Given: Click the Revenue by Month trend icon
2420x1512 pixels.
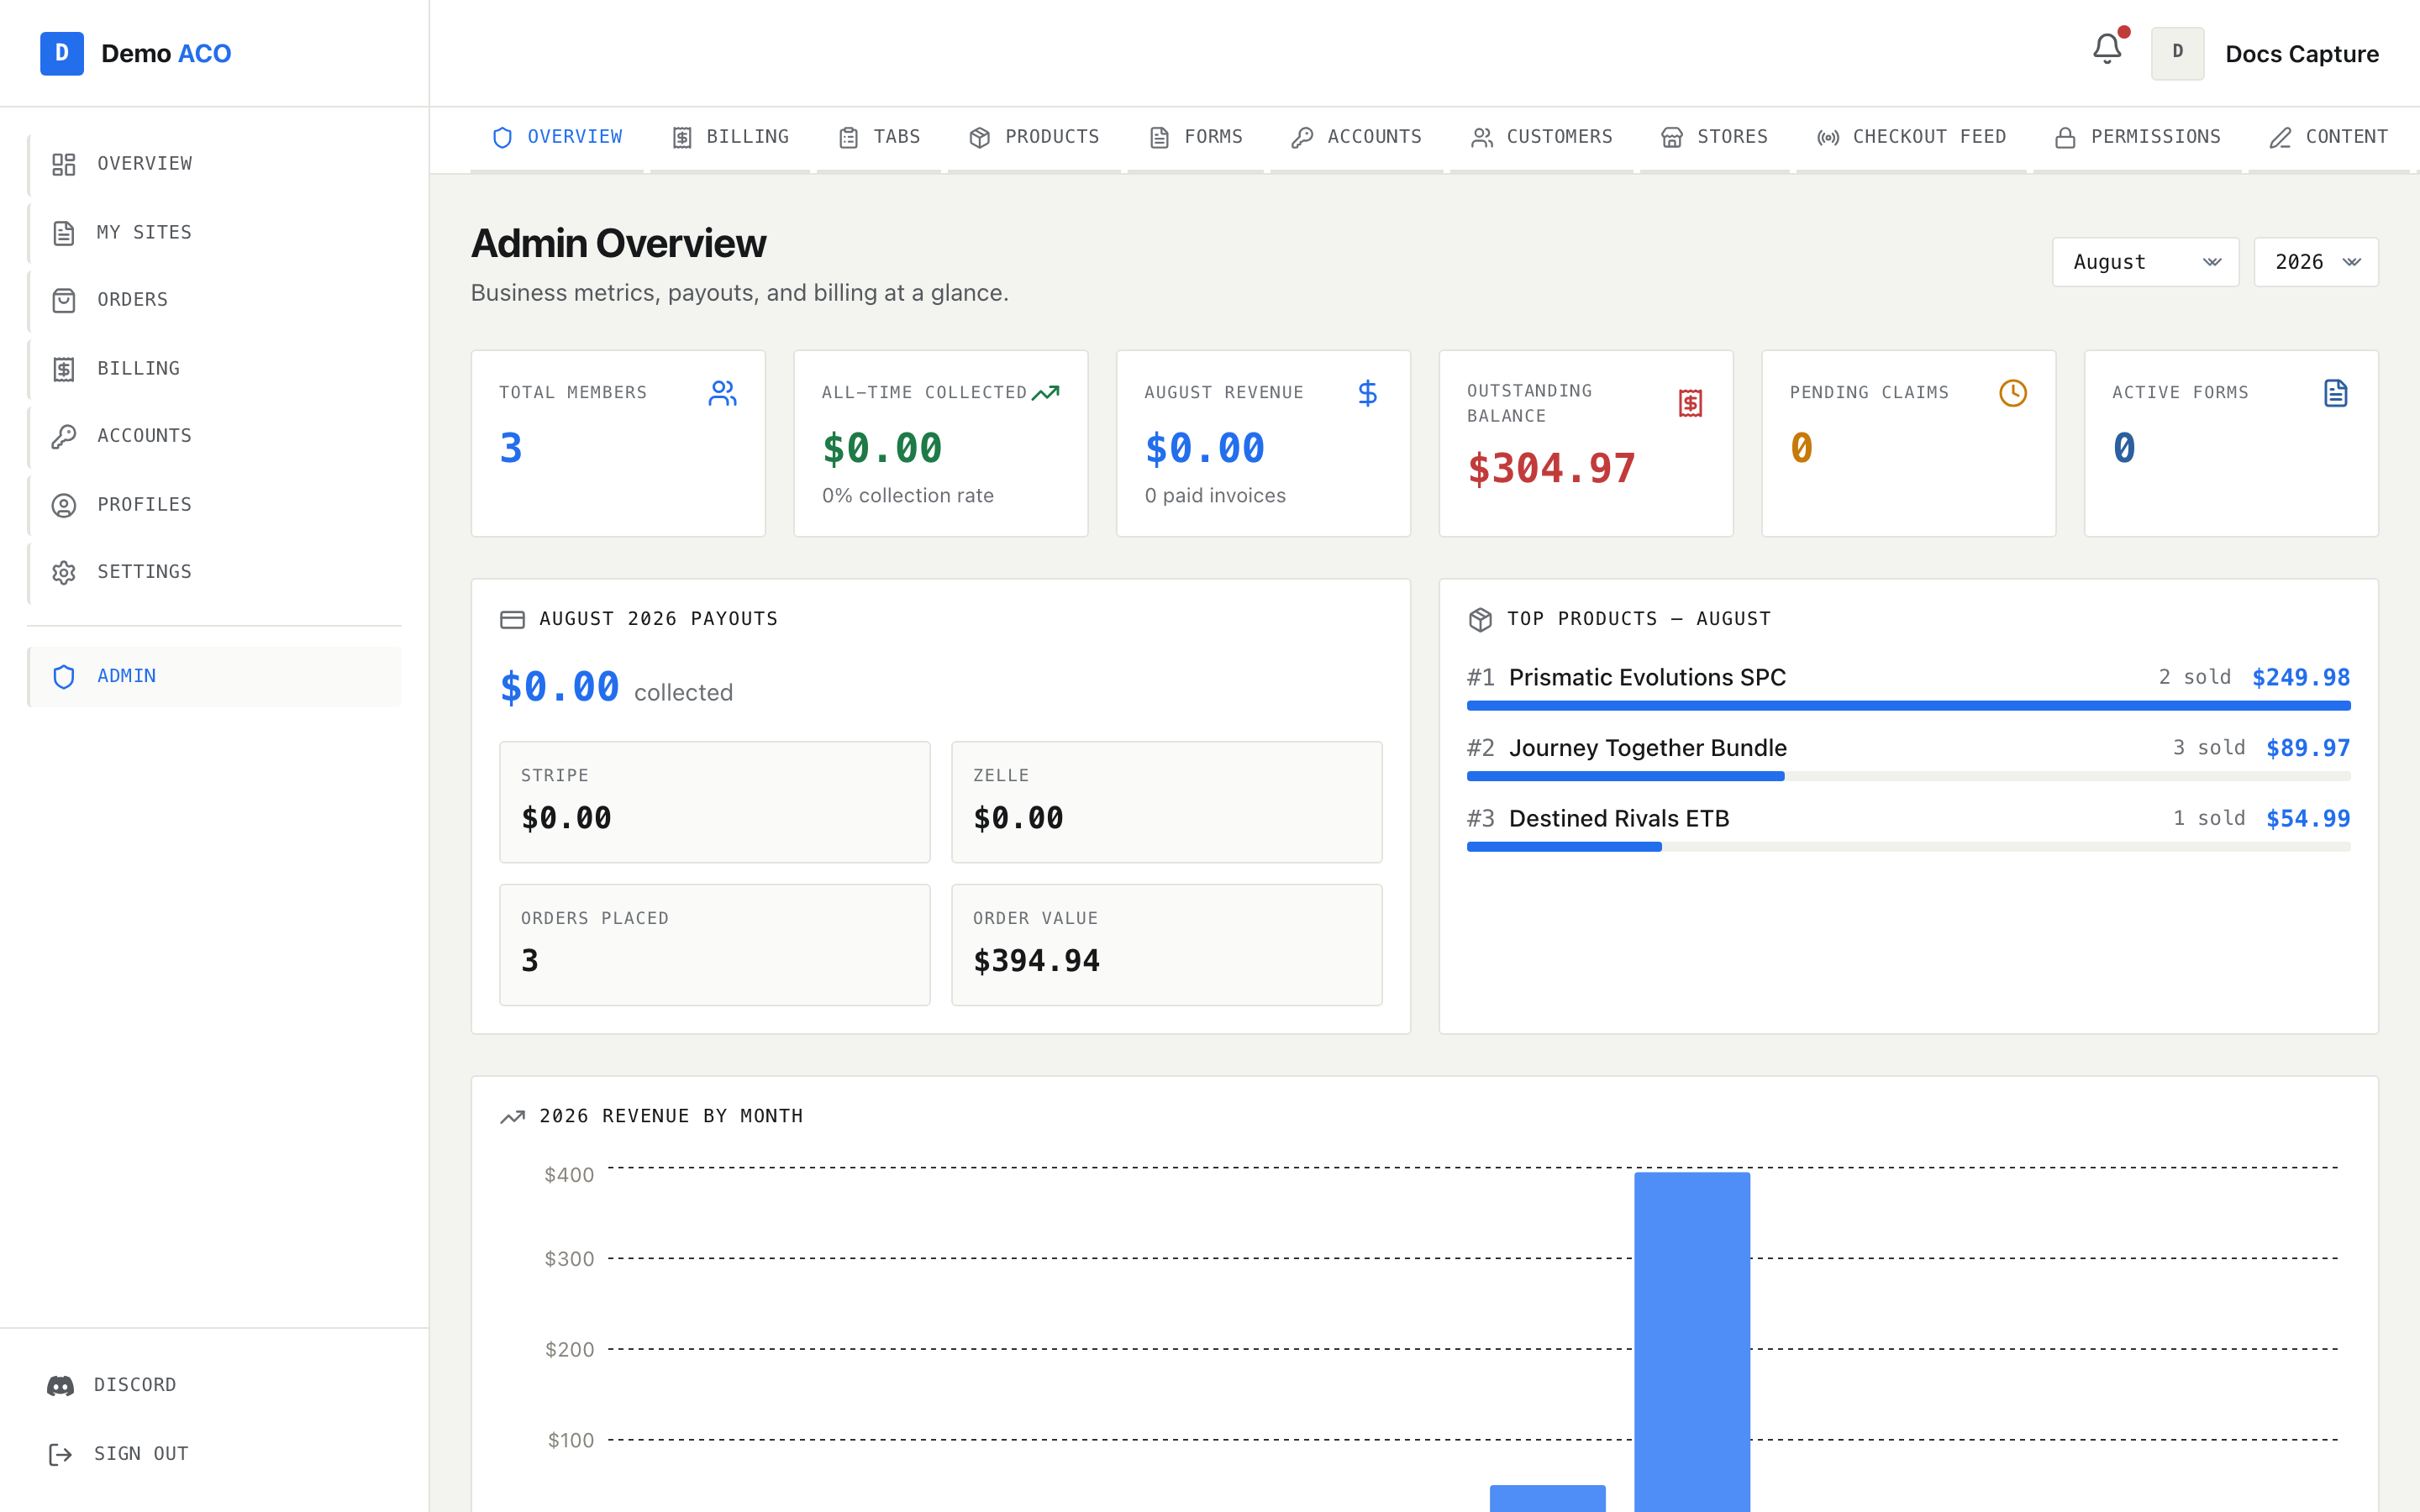Looking at the screenshot, I should [512, 1116].
